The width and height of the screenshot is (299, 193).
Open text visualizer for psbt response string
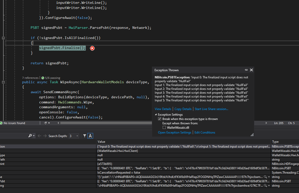click(x=265, y=177)
